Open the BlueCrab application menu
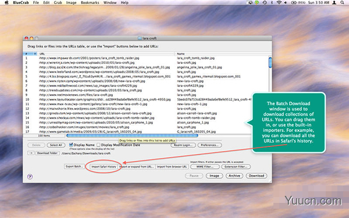The width and height of the screenshot is (349, 218). pyautogui.click(x=21, y=3)
